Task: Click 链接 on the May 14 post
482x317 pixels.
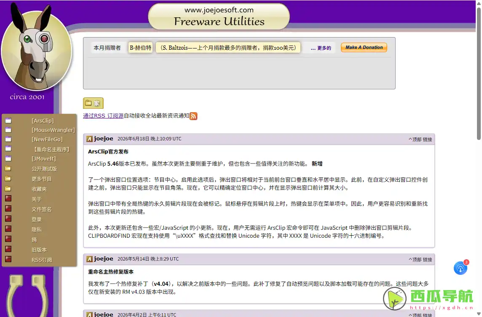Action: [427, 260]
